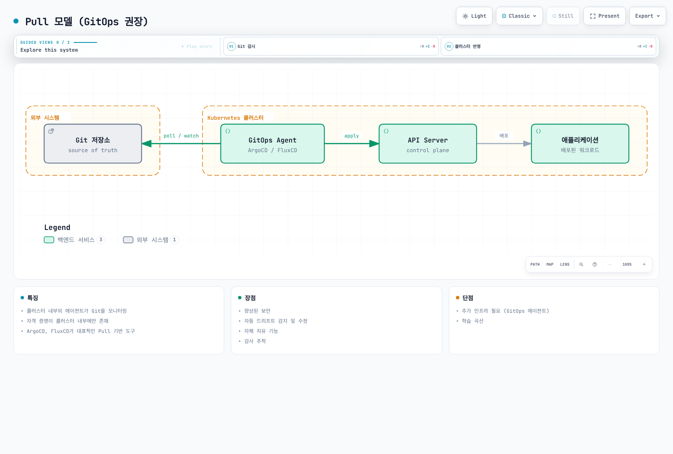Screen dimensions: 673x454
Task: Click the code icon on GitOps Agent
Action: 228,131
